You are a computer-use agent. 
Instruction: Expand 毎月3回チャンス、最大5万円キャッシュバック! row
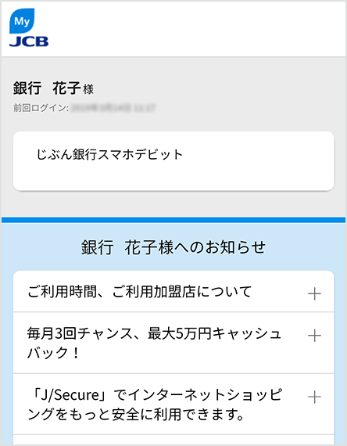click(x=173, y=343)
